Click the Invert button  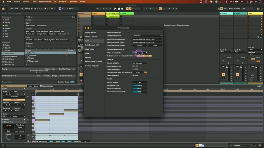click(20, 127)
